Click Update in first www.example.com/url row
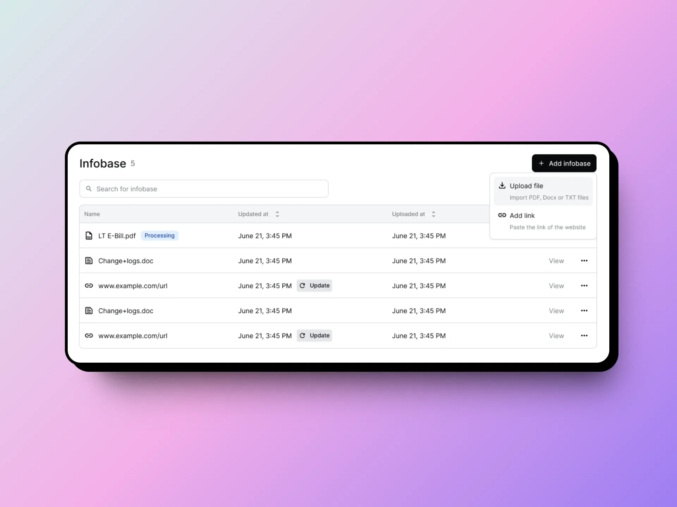The image size is (677, 507). (x=314, y=286)
